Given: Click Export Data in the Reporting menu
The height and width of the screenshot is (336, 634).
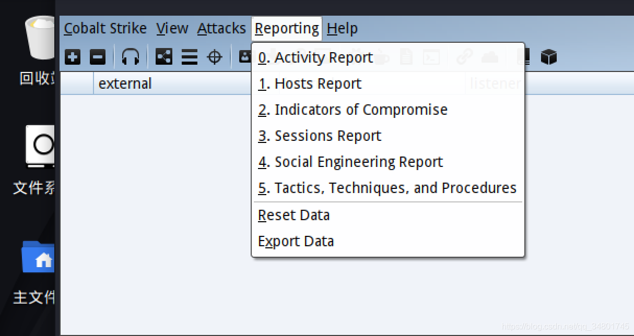Looking at the screenshot, I should (x=388, y=241).
